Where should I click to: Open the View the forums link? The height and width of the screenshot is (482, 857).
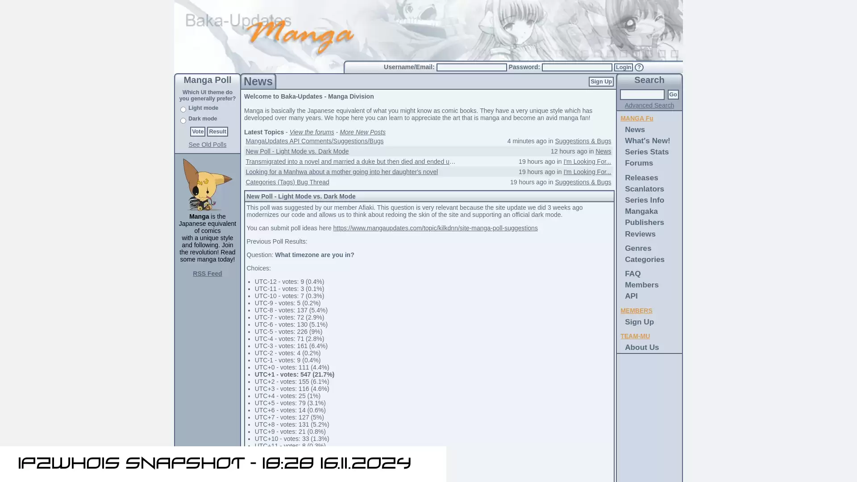point(312,132)
